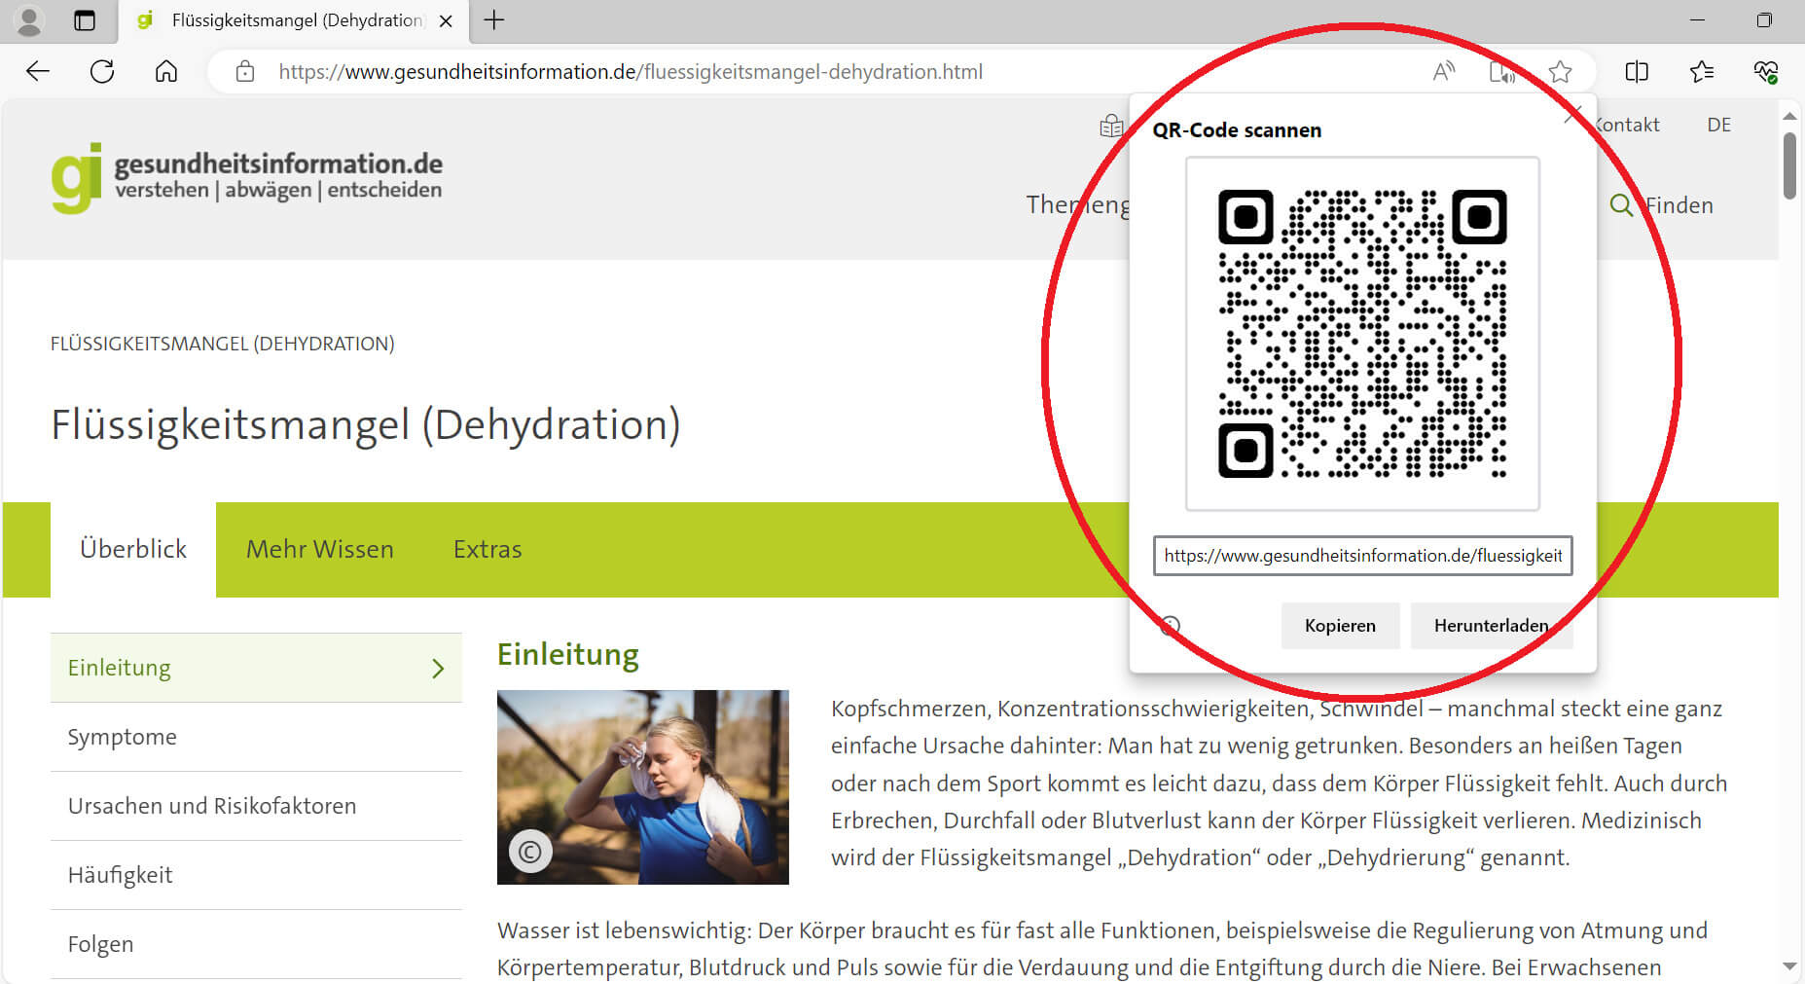Click breadcrumb FLÜSSIGKEITSMANGEL (DEHYDRATION)

[x=223, y=344]
